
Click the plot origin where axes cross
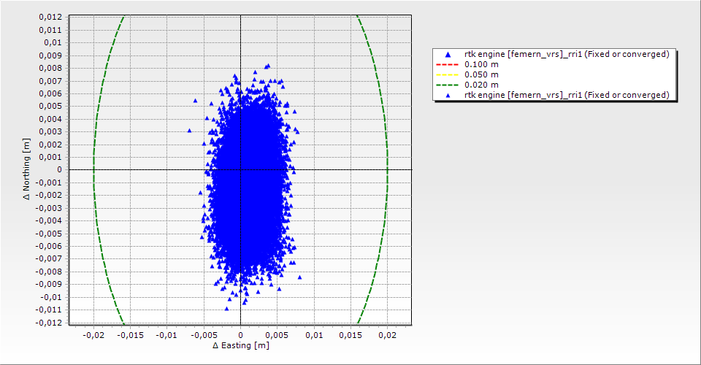[x=240, y=169]
